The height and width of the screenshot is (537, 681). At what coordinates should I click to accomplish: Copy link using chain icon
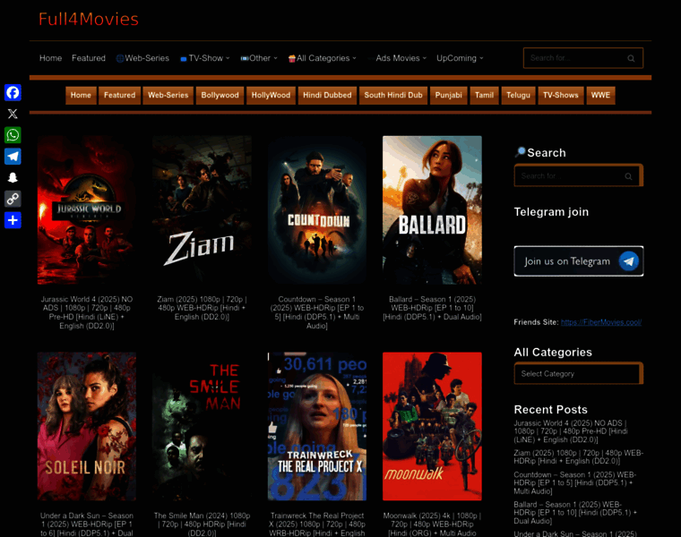[13, 199]
